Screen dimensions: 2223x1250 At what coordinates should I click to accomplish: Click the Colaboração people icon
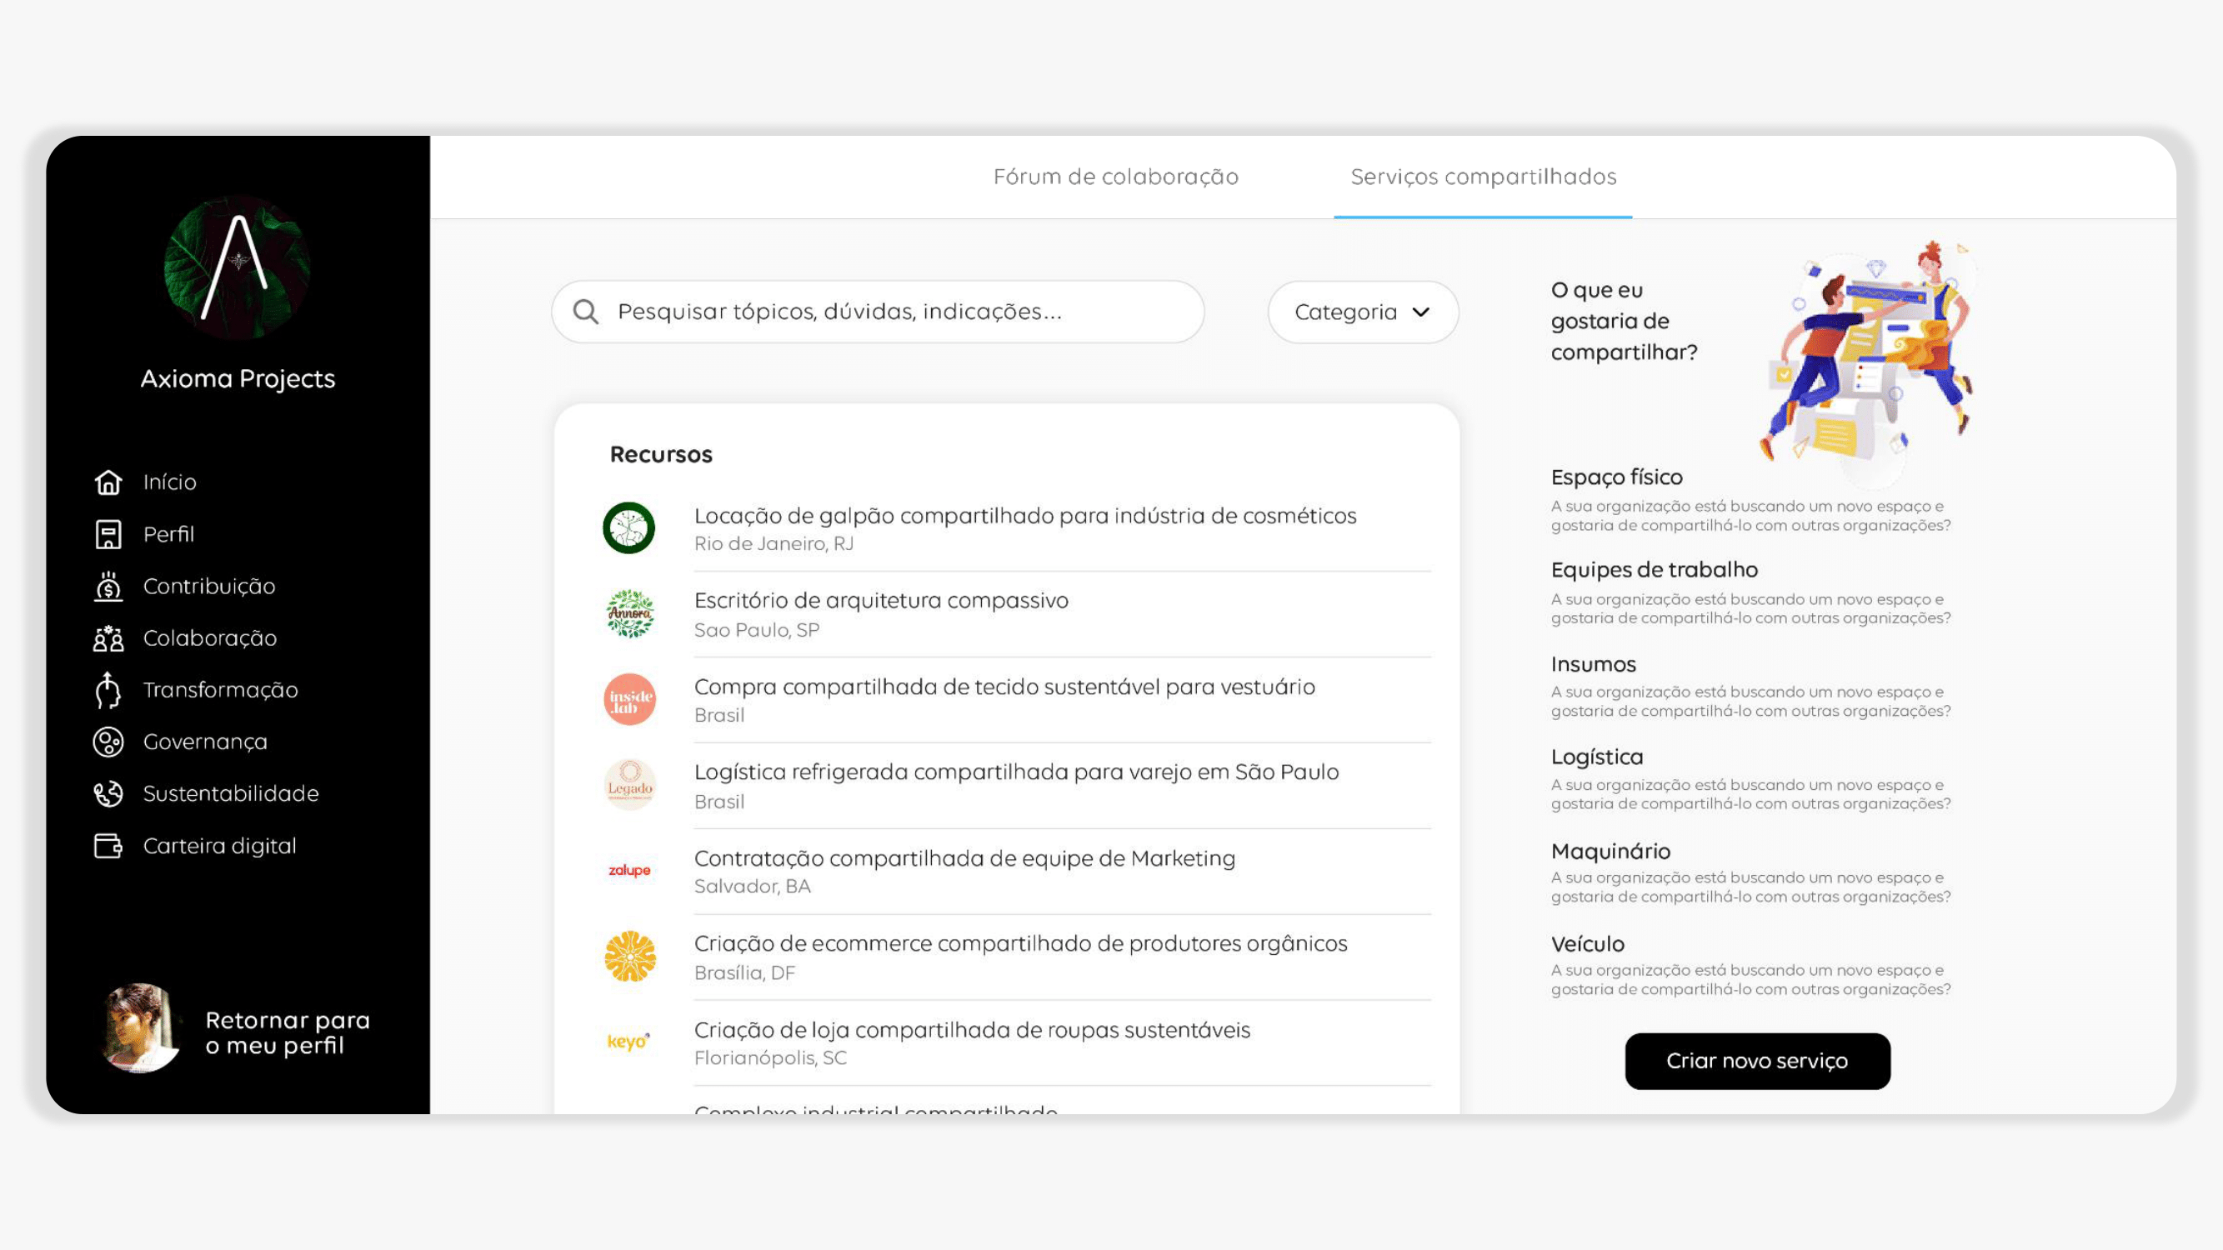tap(108, 638)
